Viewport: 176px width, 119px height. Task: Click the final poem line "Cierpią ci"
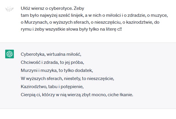coord(77,95)
